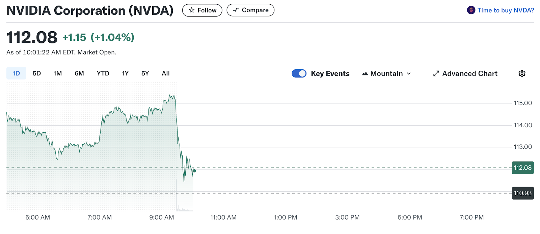
Task: Switch to the 1Y range tab
Action: [125, 73]
